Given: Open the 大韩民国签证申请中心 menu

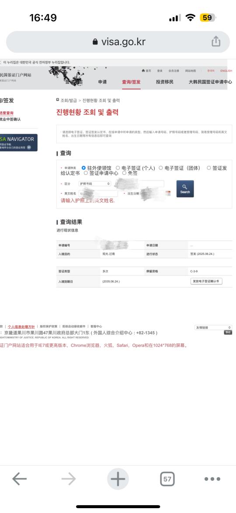Looking at the screenshot, I should point(210,82).
